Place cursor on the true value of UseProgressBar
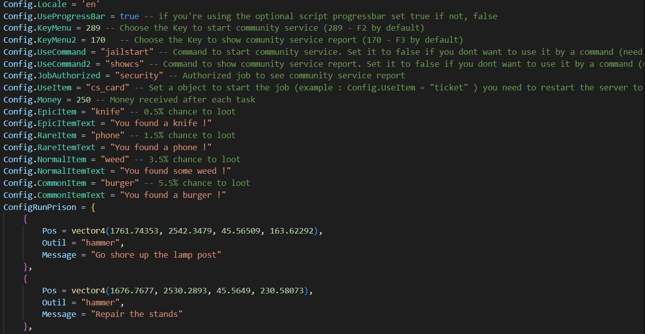 [129, 16]
